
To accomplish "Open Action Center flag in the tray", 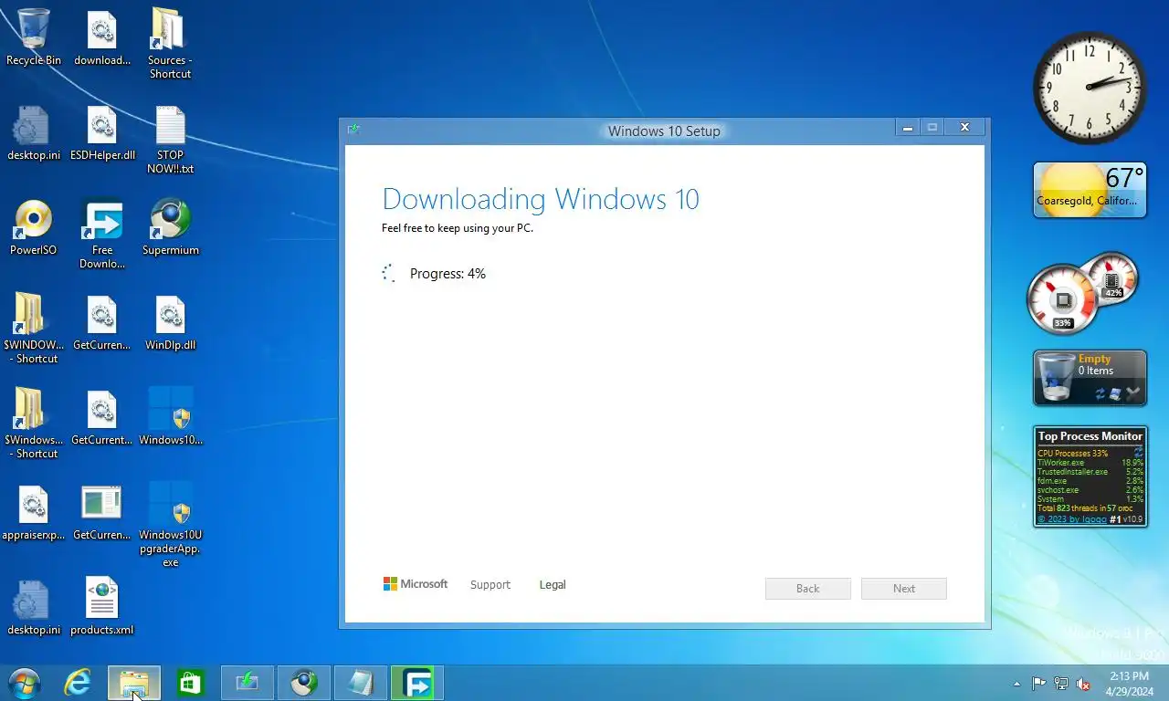I will pyautogui.click(x=1038, y=684).
